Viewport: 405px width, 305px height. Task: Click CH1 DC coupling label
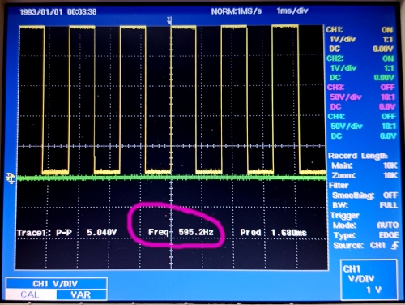[335, 49]
